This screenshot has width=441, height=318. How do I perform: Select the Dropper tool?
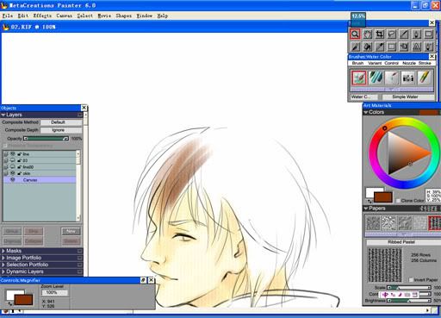380,47
